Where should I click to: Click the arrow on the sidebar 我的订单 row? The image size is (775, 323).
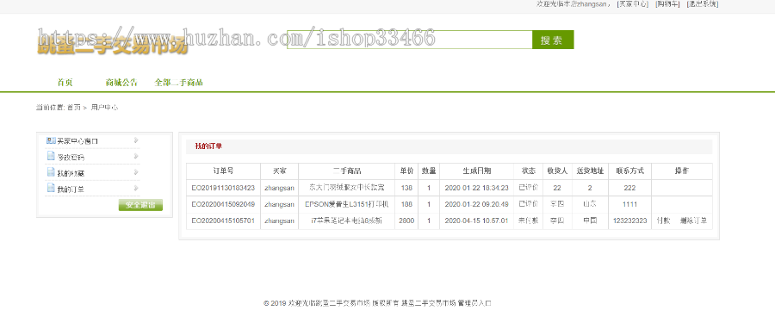tap(136, 188)
